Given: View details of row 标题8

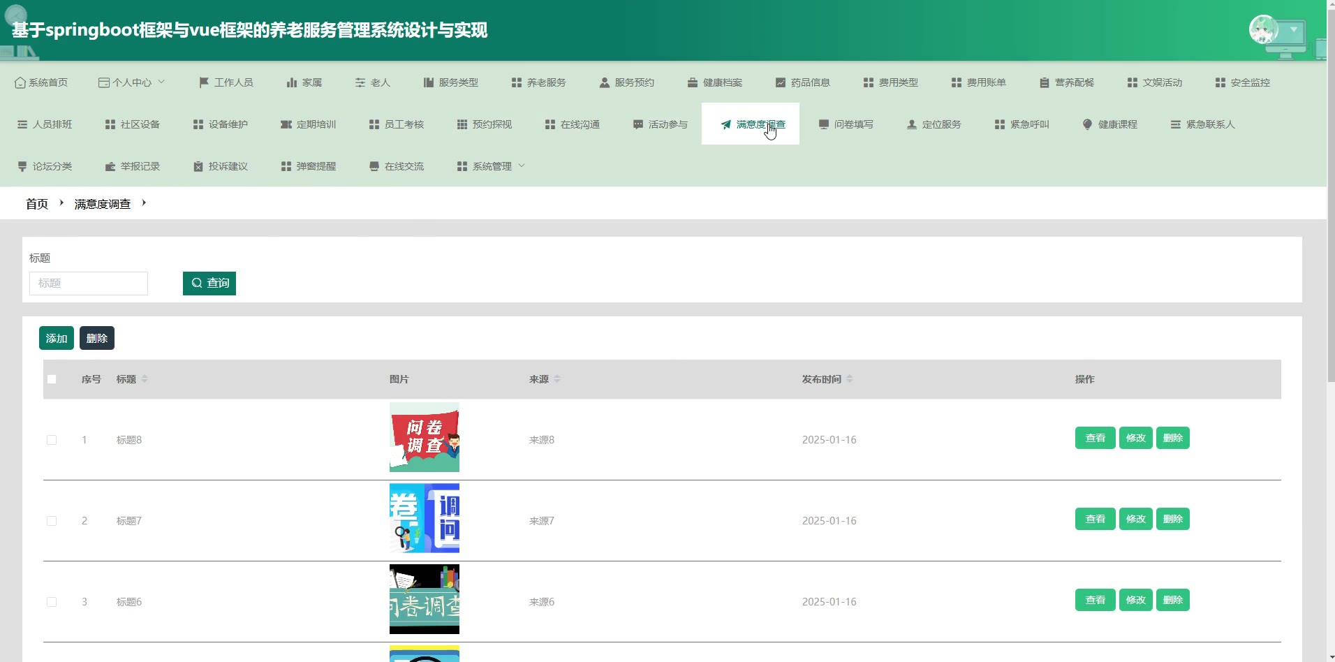Looking at the screenshot, I should click(x=1096, y=439).
